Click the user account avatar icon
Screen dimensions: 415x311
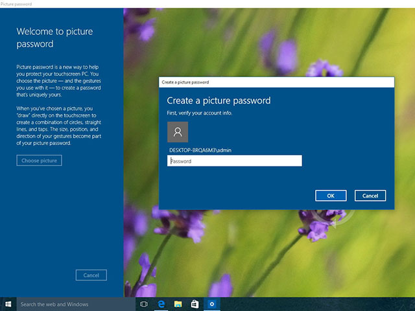178,132
